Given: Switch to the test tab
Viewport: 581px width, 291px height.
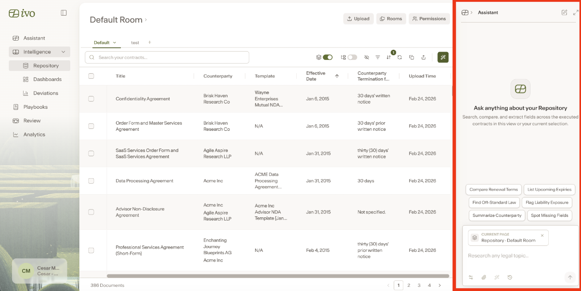Looking at the screenshot, I should point(135,42).
